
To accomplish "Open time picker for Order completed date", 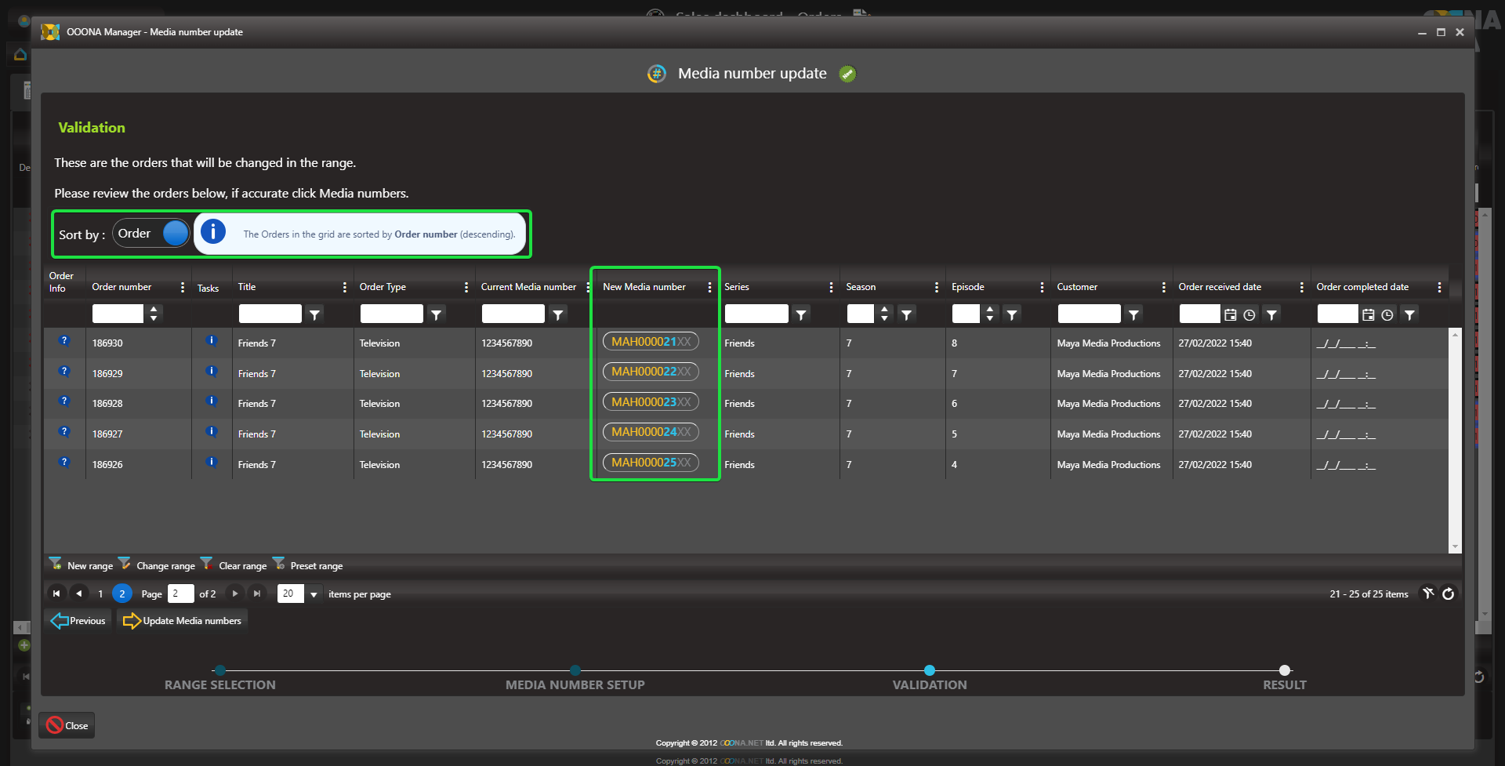I will (1387, 314).
